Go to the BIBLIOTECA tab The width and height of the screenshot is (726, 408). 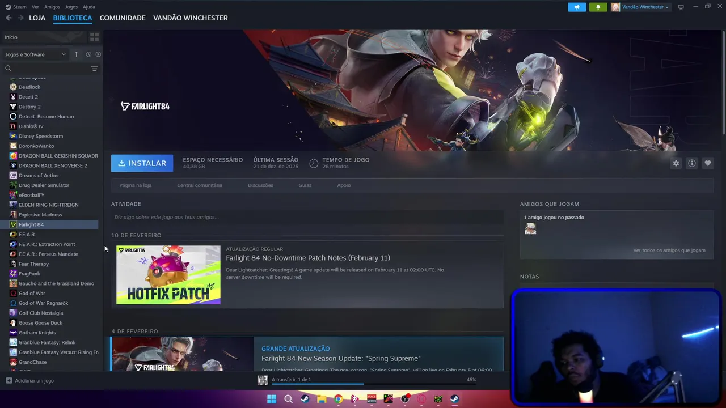(x=73, y=18)
